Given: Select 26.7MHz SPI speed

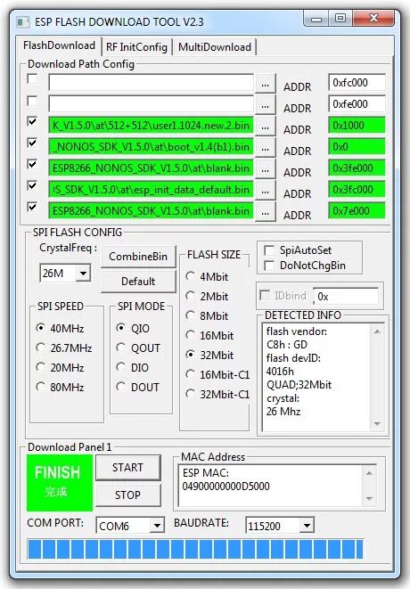Looking at the screenshot, I should coord(64,348).
